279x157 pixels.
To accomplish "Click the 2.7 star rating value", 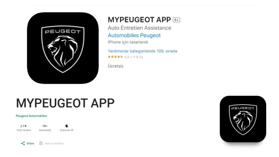I will pyautogui.click(x=23, y=126).
